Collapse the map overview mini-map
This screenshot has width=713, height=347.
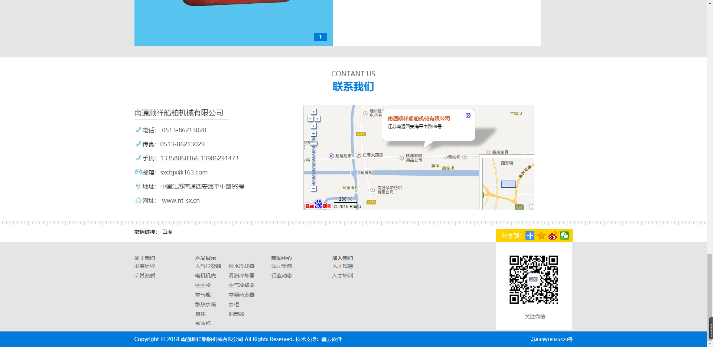pyautogui.click(x=531, y=207)
